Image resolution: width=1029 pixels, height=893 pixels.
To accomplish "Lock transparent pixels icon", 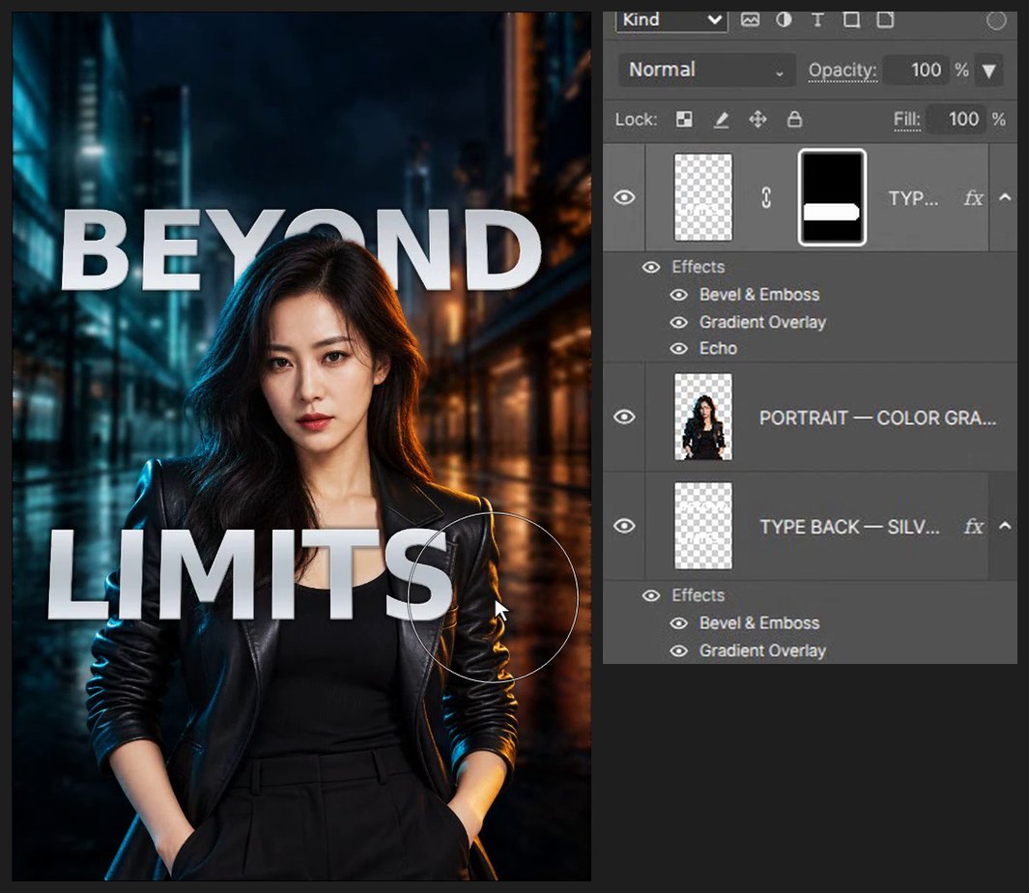I will click(x=684, y=119).
